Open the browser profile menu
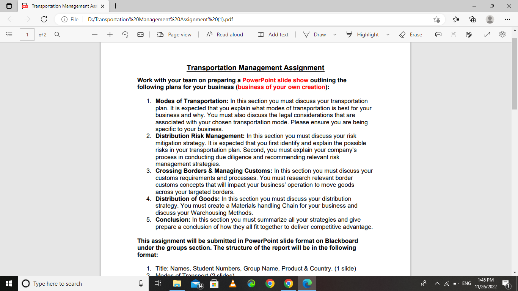 490,19
